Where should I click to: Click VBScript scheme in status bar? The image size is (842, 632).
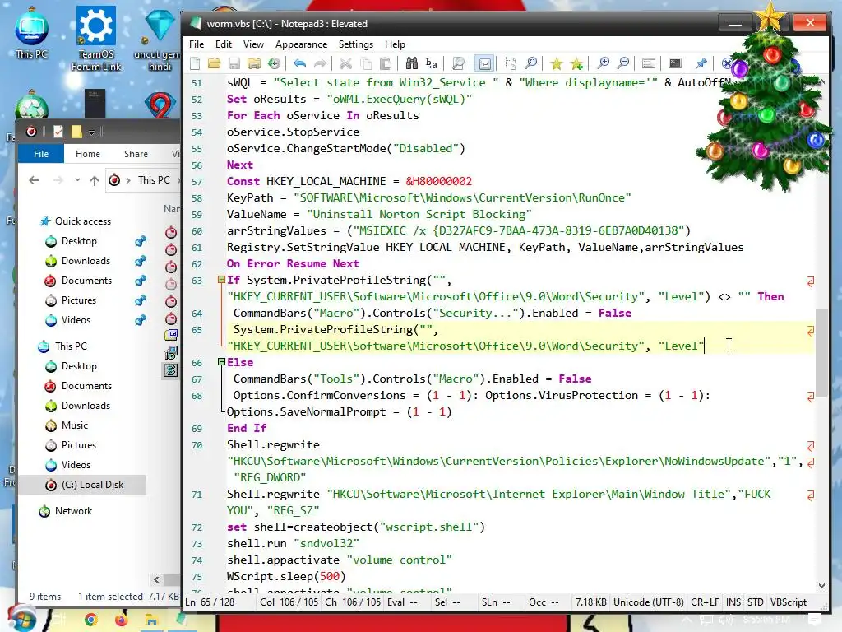[x=789, y=602]
